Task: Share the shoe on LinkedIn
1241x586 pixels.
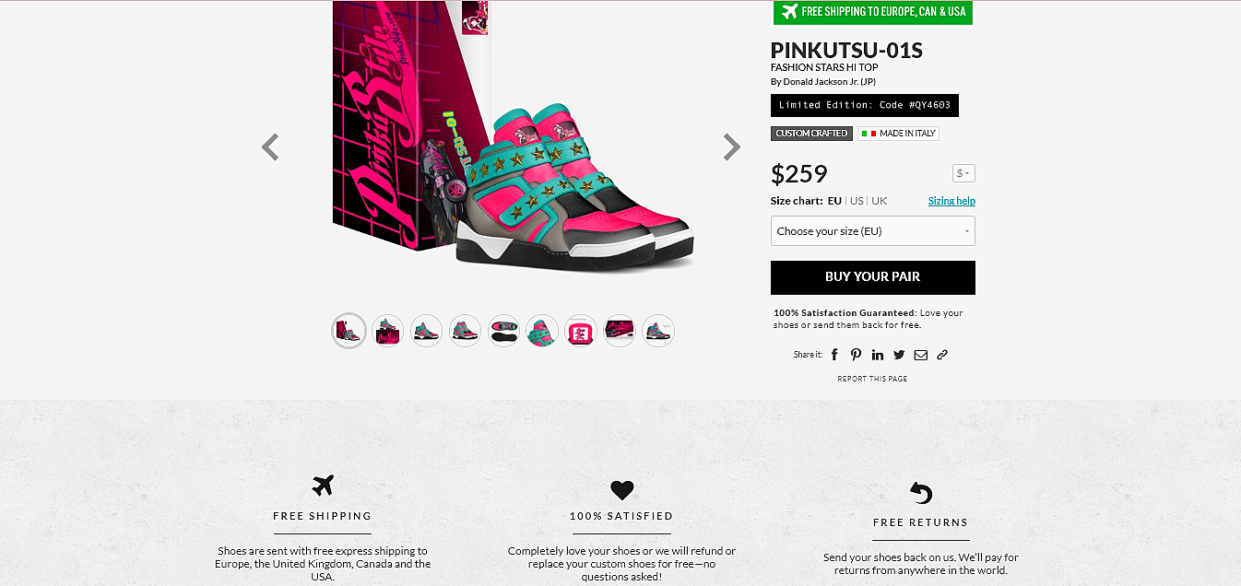Action: (x=877, y=355)
